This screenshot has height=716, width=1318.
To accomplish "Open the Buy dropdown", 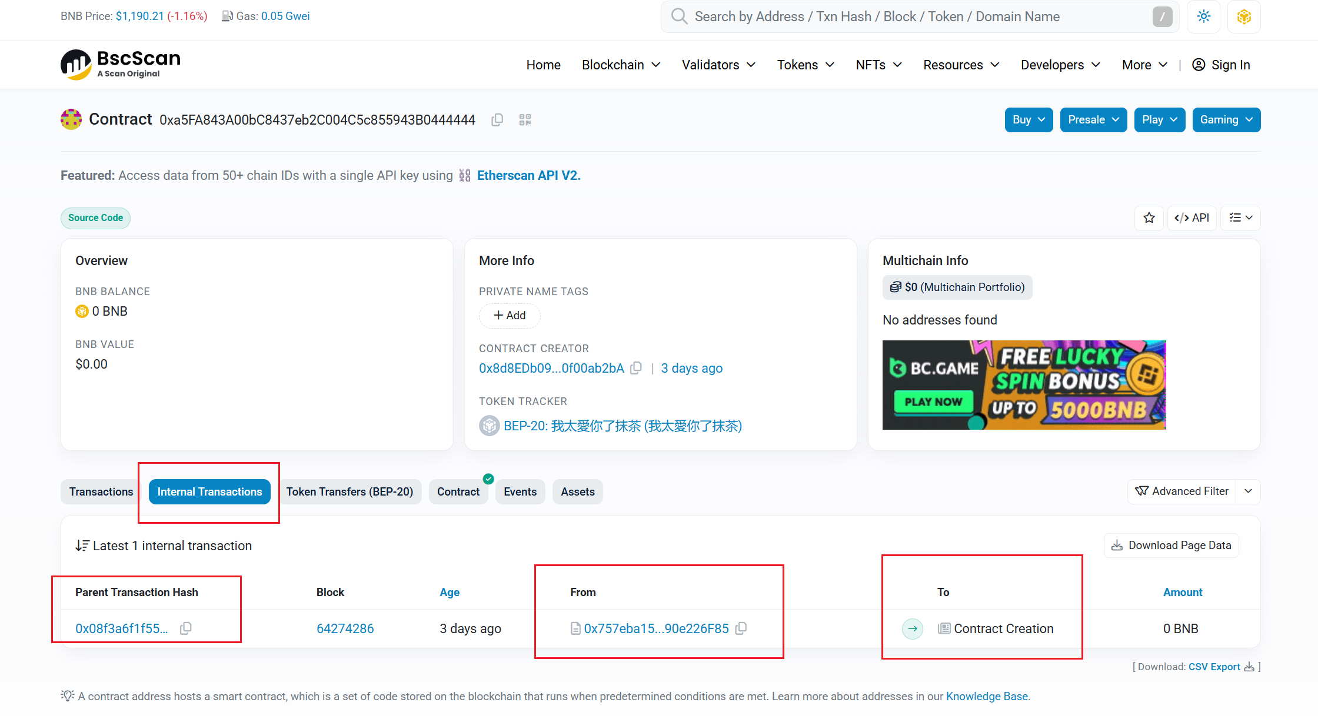I will 1029,120.
